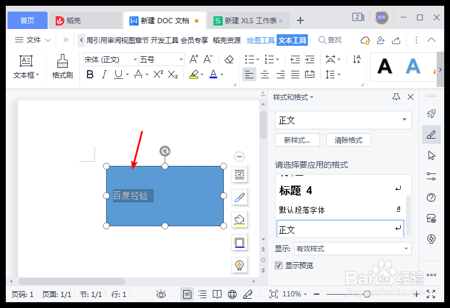
Task: Select the 标题 4 style
Action: pyautogui.click(x=340, y=190)
